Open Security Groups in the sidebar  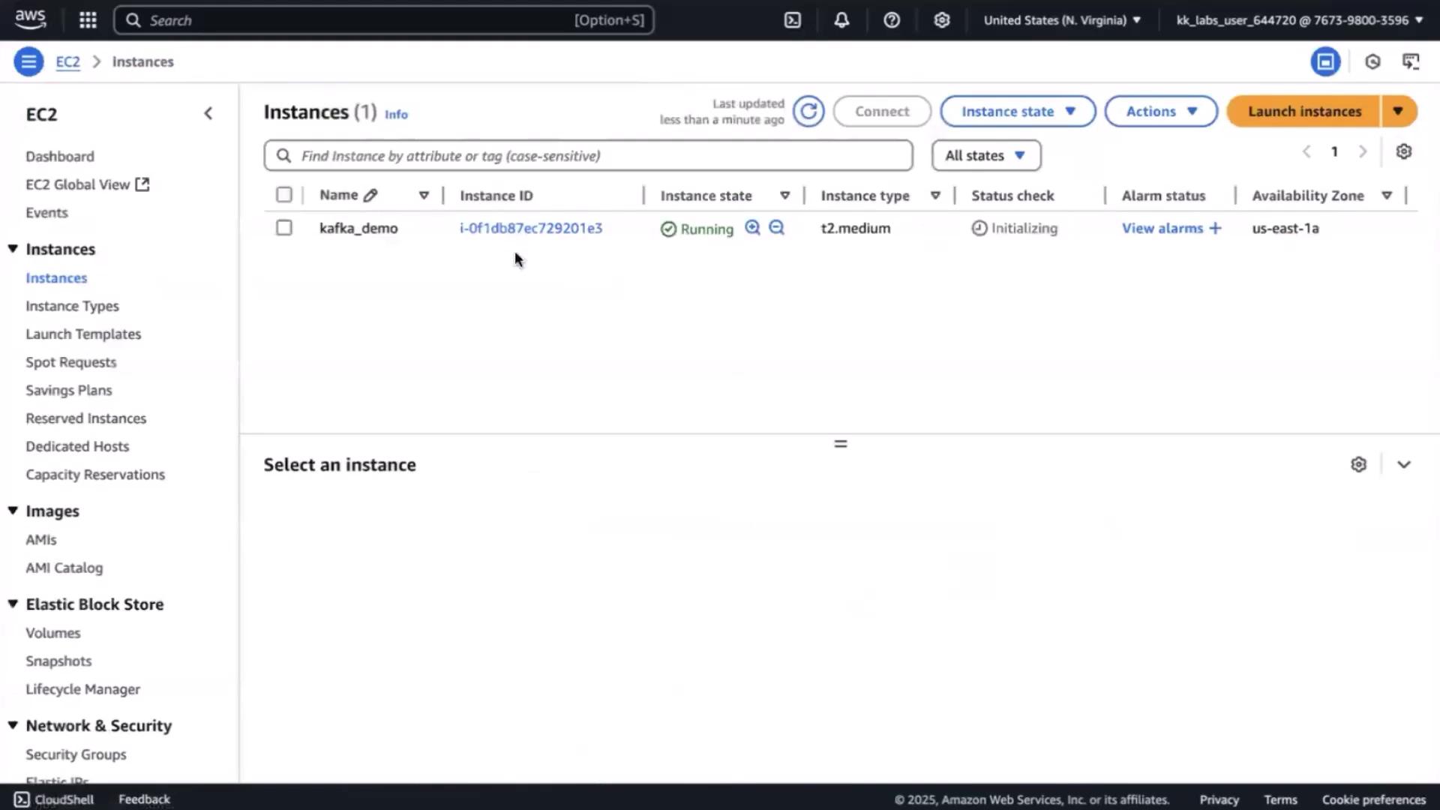(76, 754)
